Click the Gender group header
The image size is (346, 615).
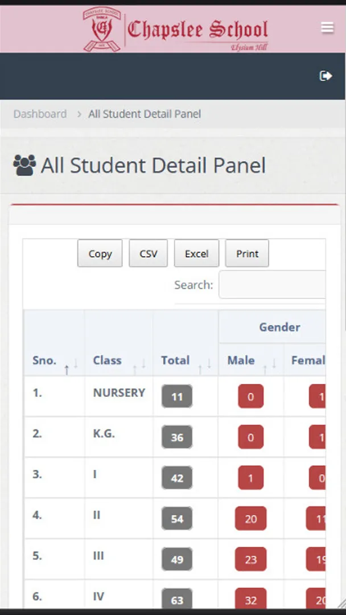273,327
